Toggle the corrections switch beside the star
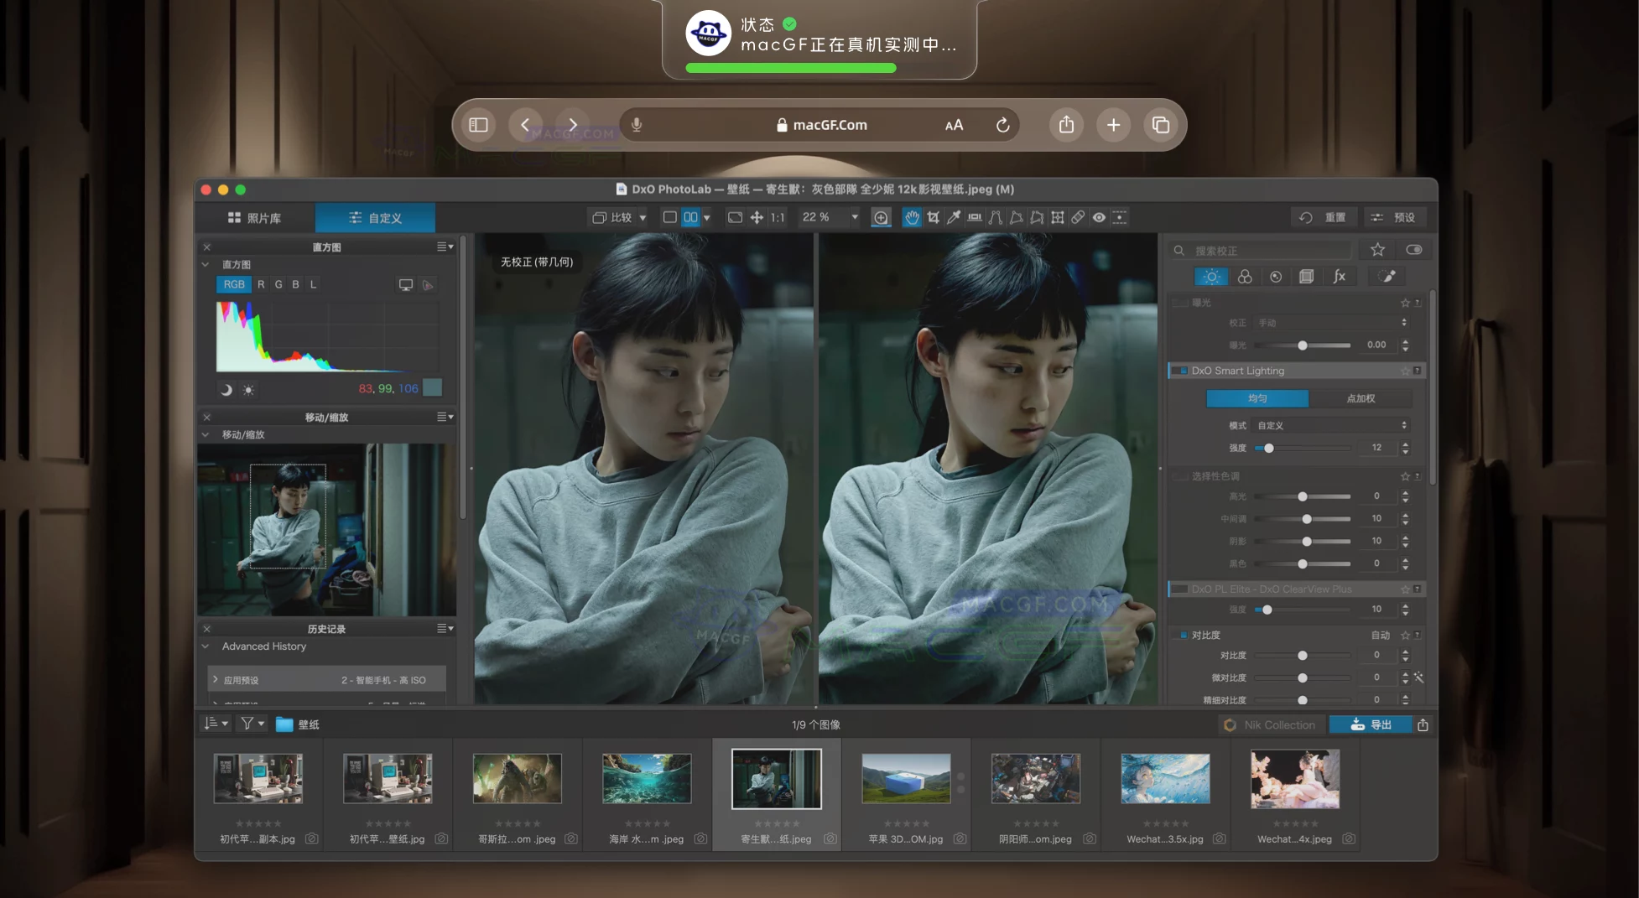 coord(1413,249)
